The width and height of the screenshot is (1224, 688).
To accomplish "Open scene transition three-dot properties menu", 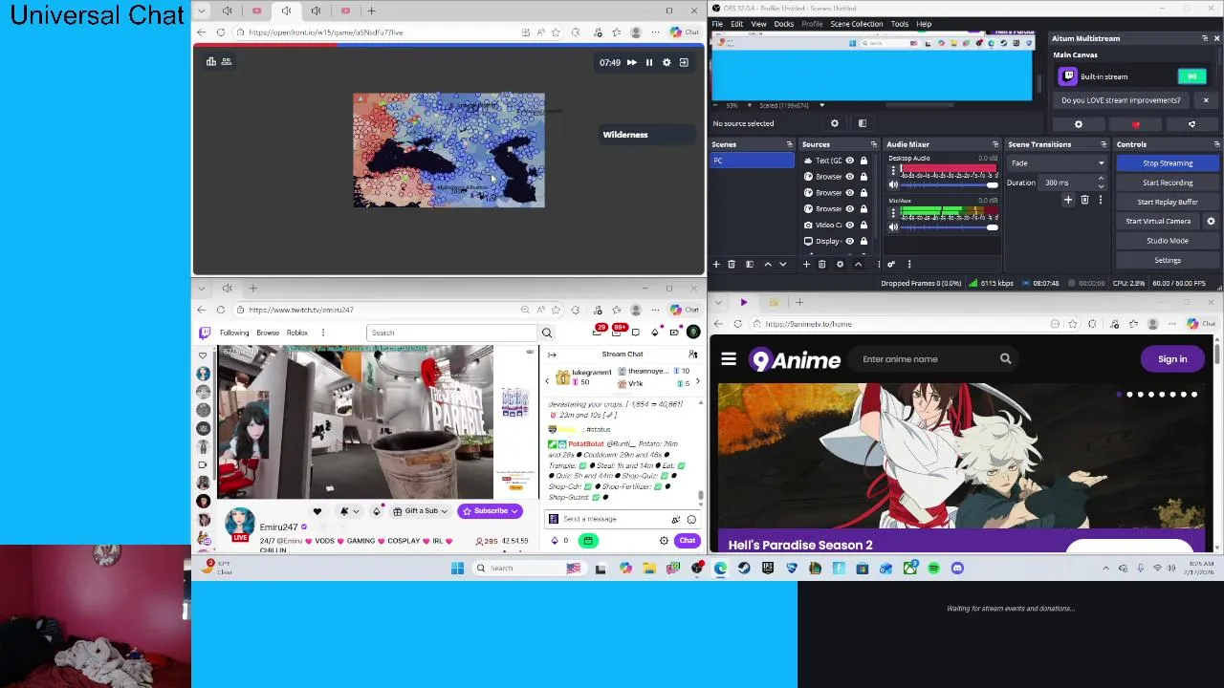I will 1100,200.
